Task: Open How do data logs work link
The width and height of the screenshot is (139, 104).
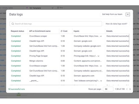Action: [116, 24]
